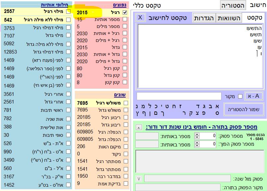Insert the letter א from the letter keyboard

(218, 106)
